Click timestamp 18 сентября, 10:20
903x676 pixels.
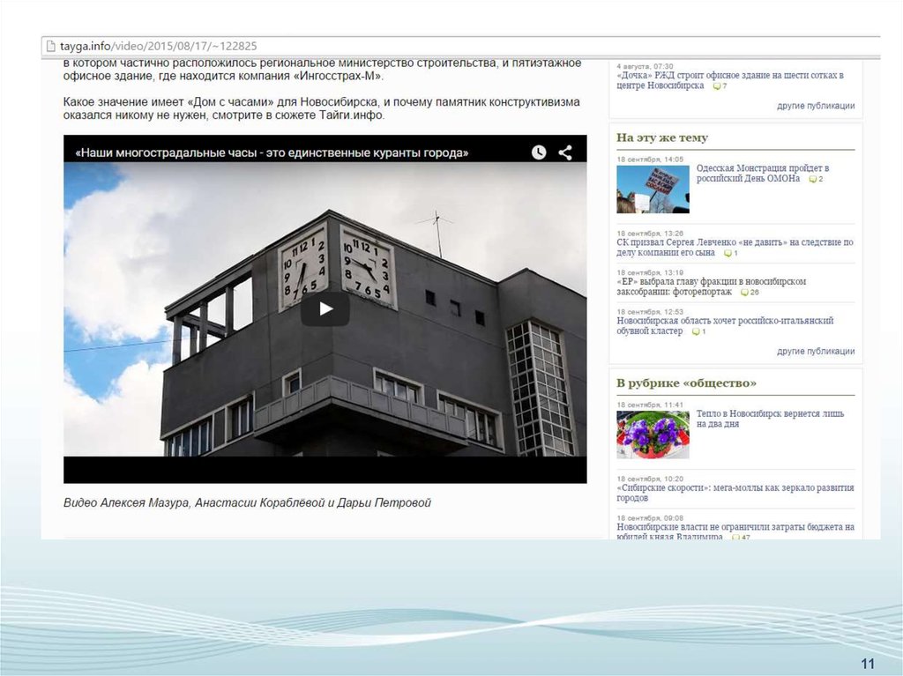[650, 479]
